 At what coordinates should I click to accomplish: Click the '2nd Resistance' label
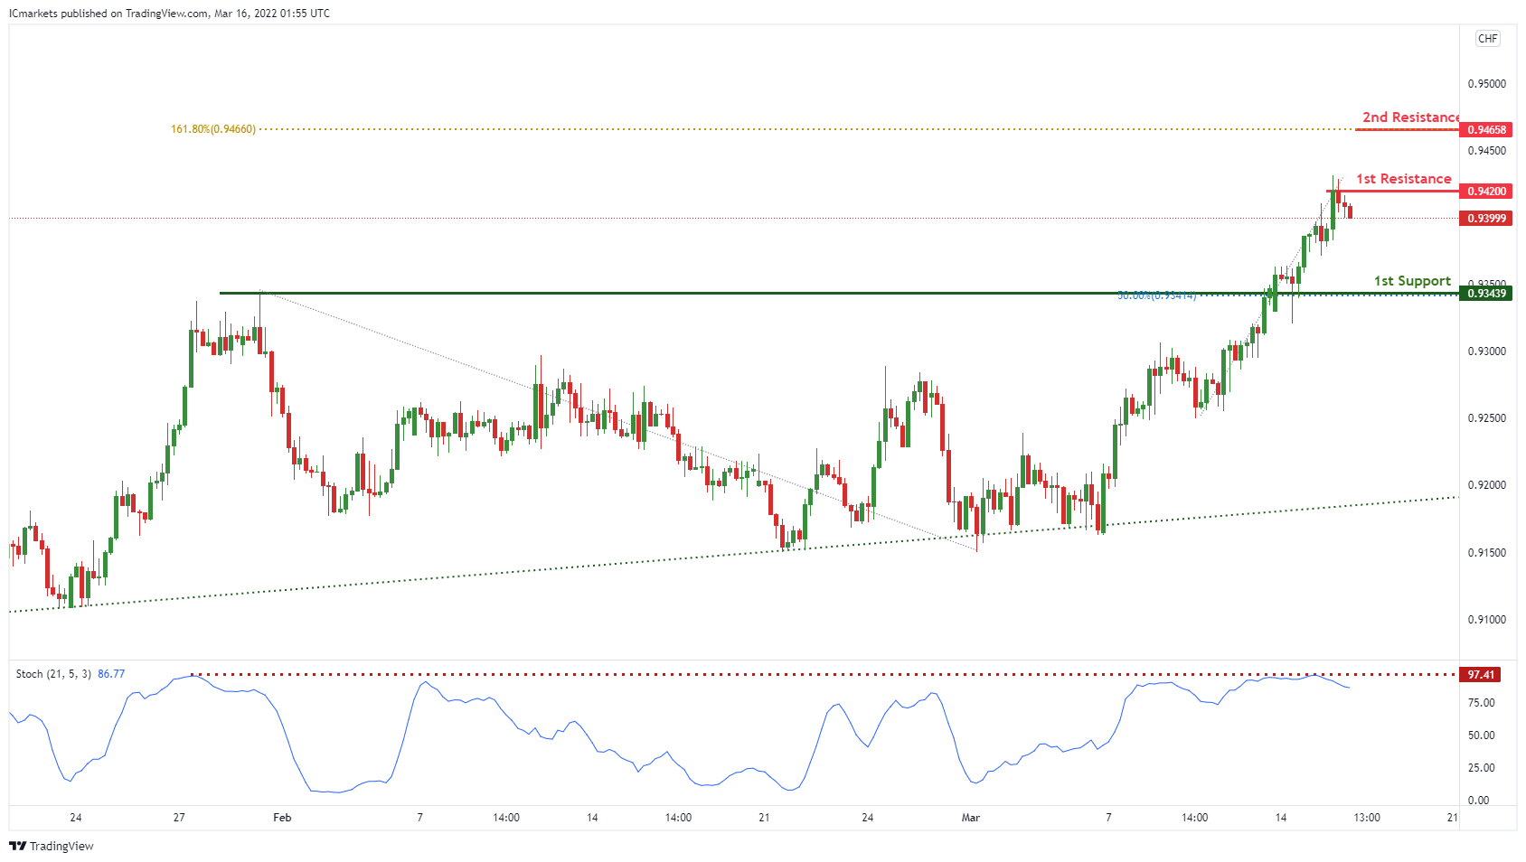point(1410,117)
